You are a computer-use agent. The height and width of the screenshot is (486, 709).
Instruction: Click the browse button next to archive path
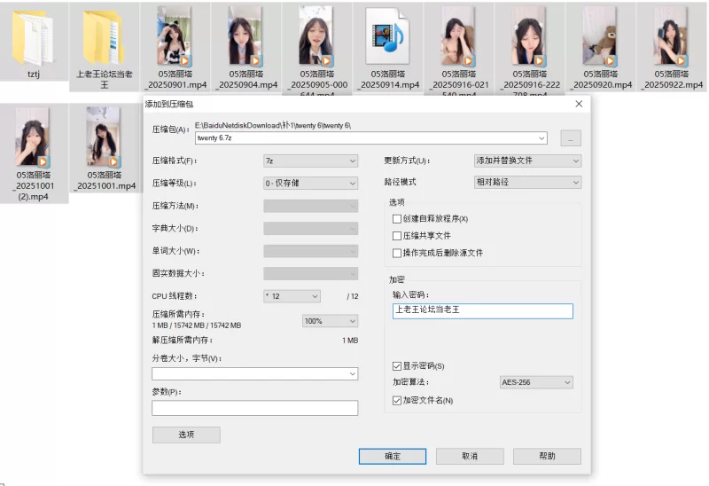pyautogui.click(x=571, y=138)
